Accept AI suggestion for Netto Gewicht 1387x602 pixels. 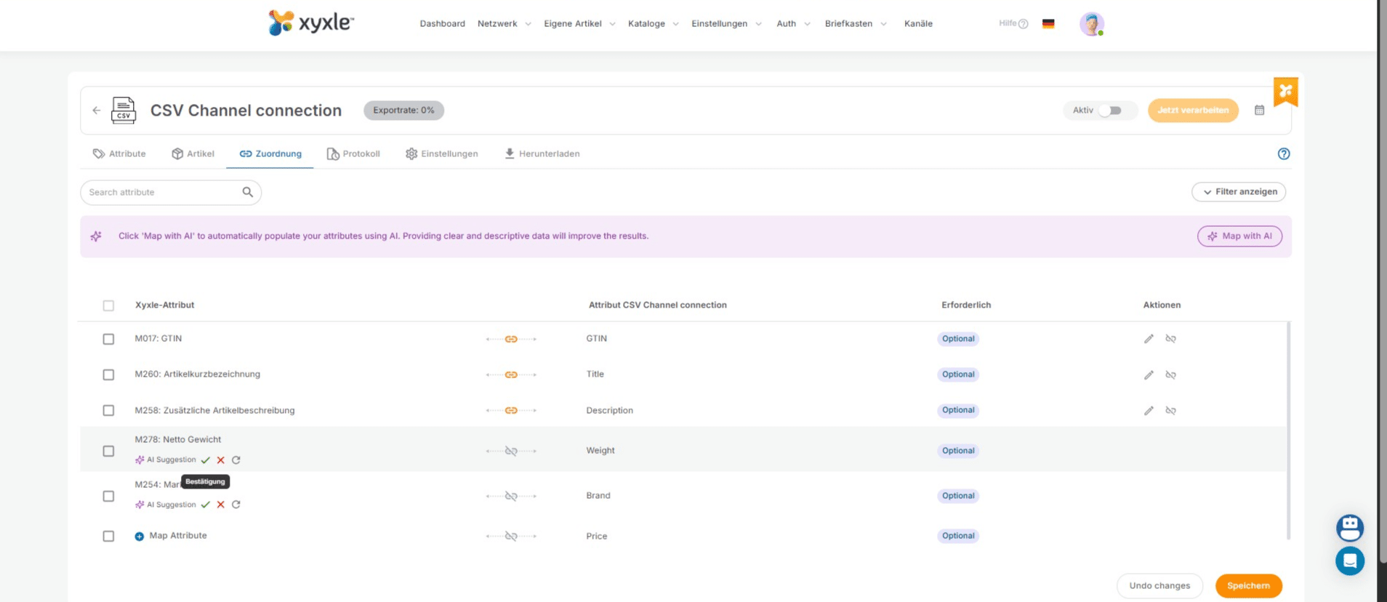pos(206,460)
